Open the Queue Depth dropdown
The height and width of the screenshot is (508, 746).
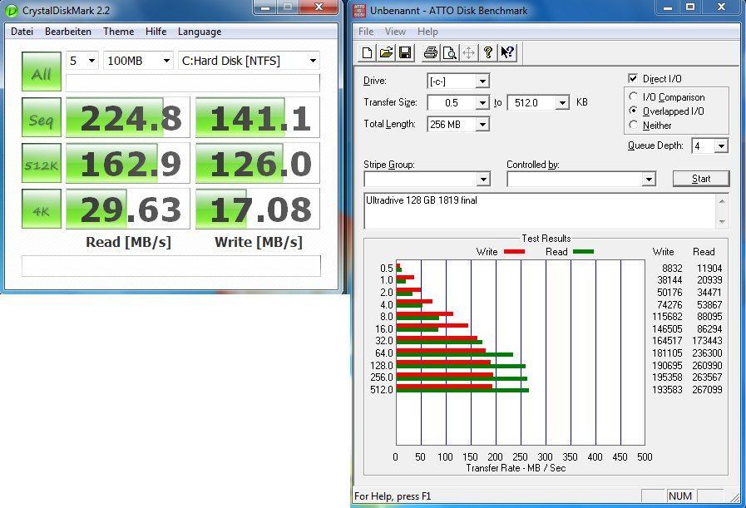721,146
